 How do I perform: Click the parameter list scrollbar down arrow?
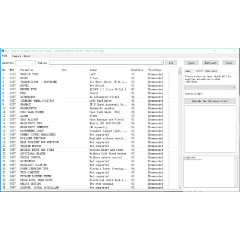tap(180, 187)
